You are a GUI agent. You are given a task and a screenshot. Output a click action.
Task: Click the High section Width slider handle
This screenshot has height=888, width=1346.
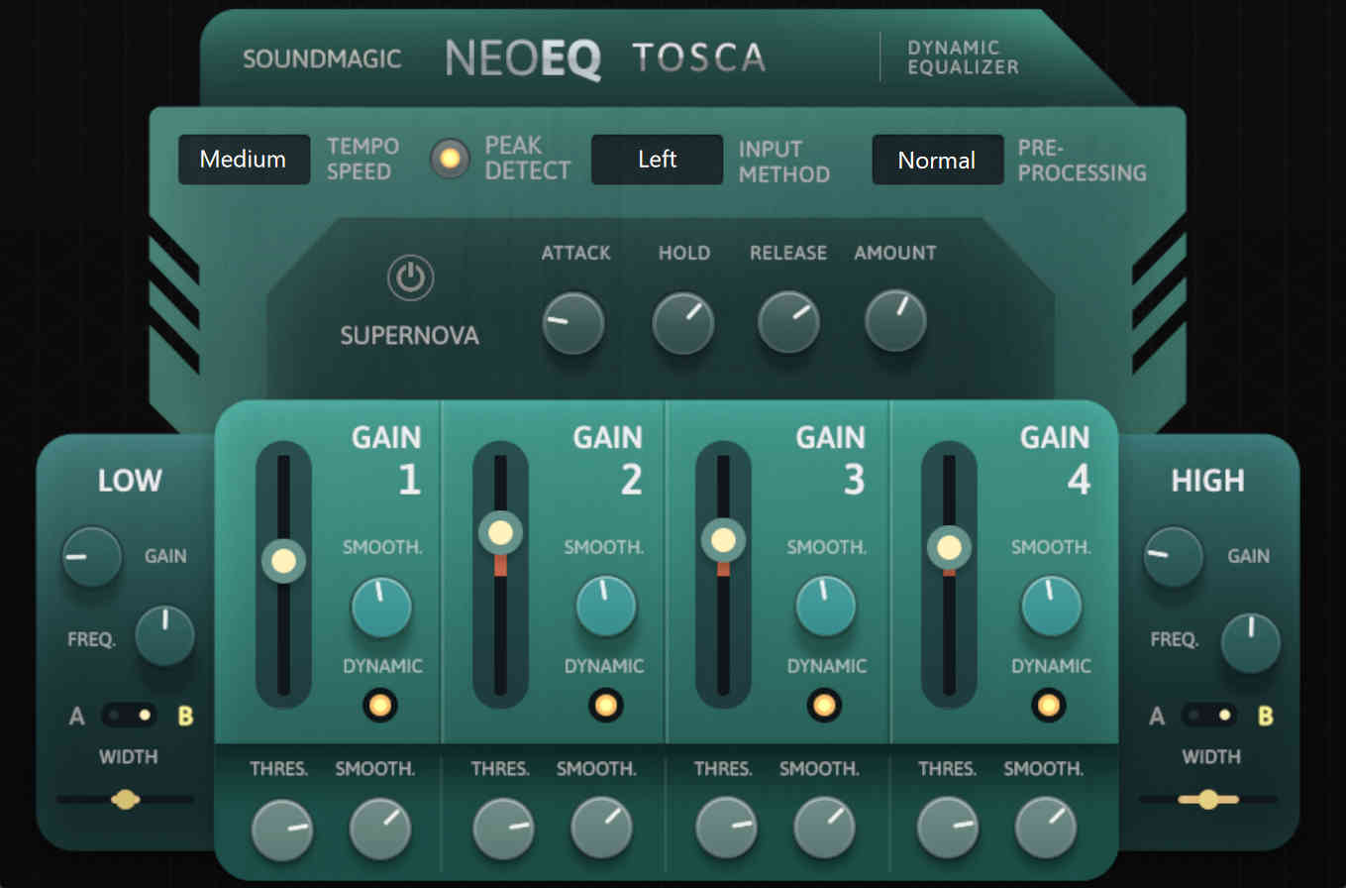pyautogui.click(x=1208, y=799)
